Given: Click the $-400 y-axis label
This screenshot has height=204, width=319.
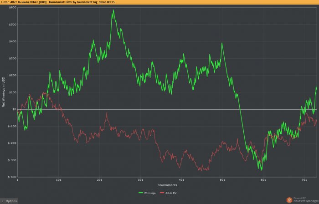Looking at the screenshot, I should pos(12,177).
